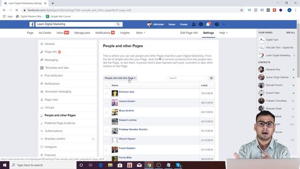Open the Messenger icon in top bar
Screen dimensions: 300x169
[x=201, y=24]
